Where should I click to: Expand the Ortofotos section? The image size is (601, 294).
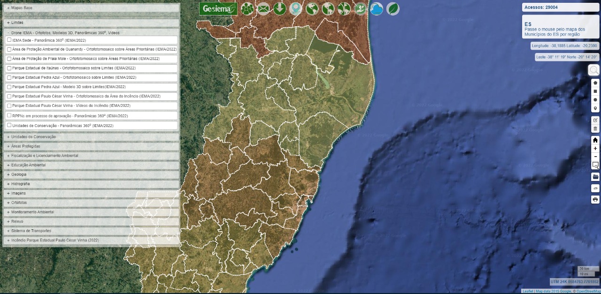click(x=91, y=203)
